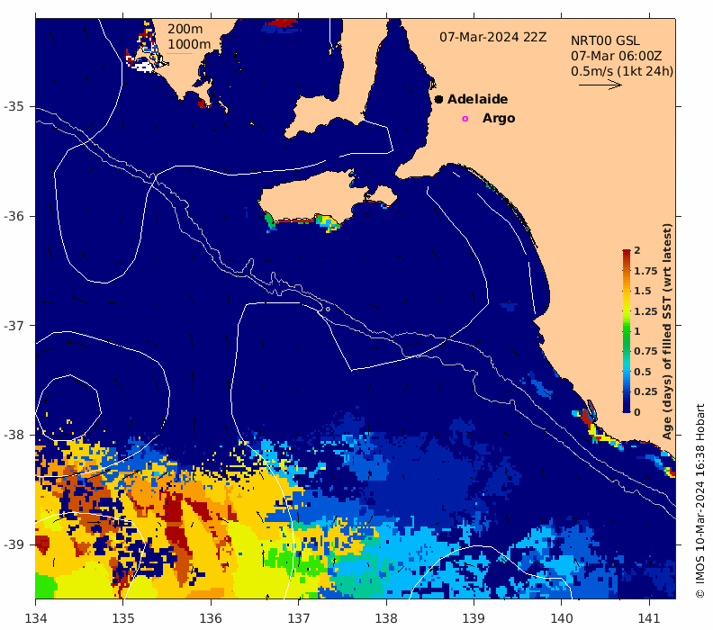The height and width of the screenshot is (630, 713).
Task: Click the latitude axis label '-39'
Action: 14,544
